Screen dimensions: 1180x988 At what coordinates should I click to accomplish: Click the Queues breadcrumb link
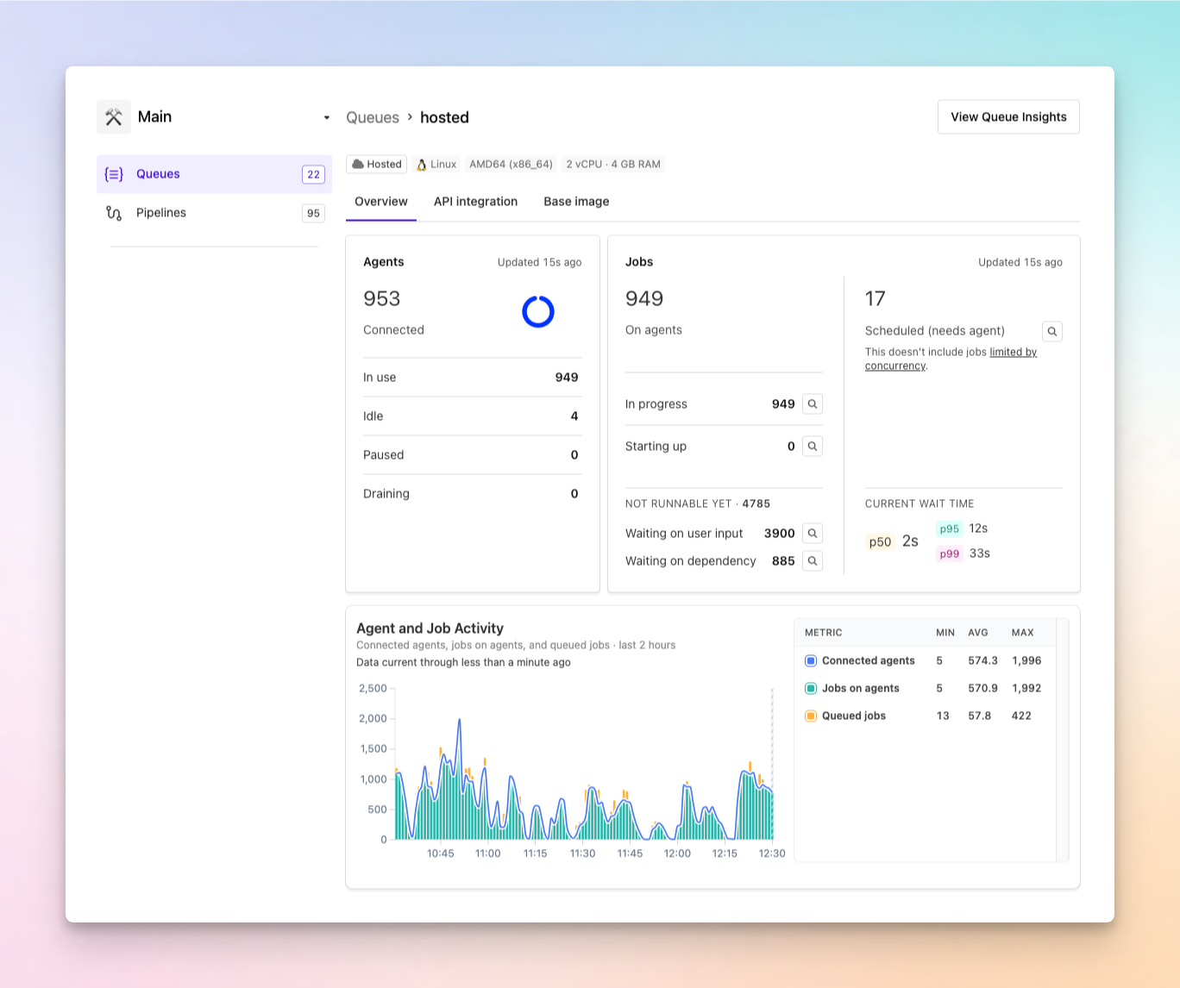[373, 117]
